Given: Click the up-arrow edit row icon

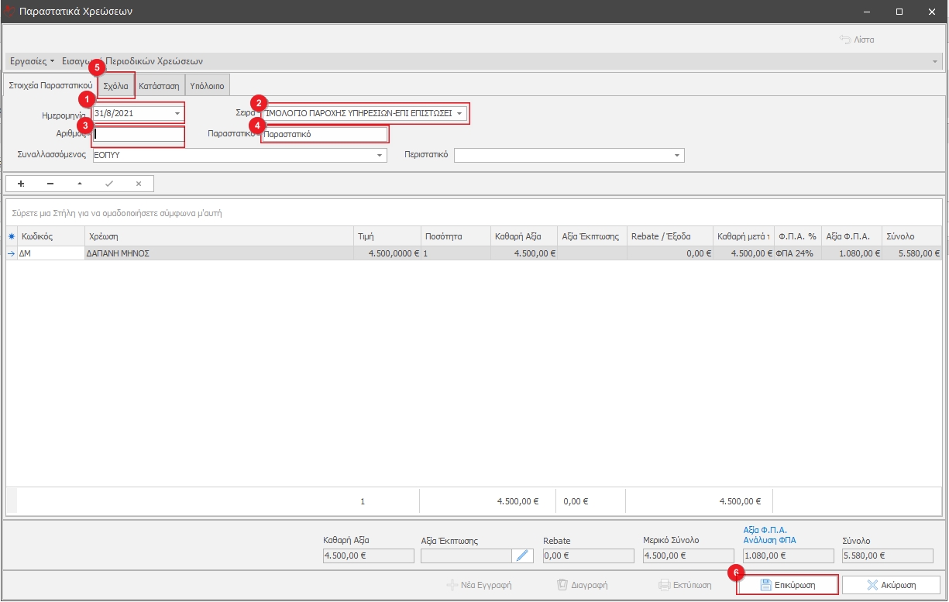Looking at the screenshot, I should tap(79, 184).
